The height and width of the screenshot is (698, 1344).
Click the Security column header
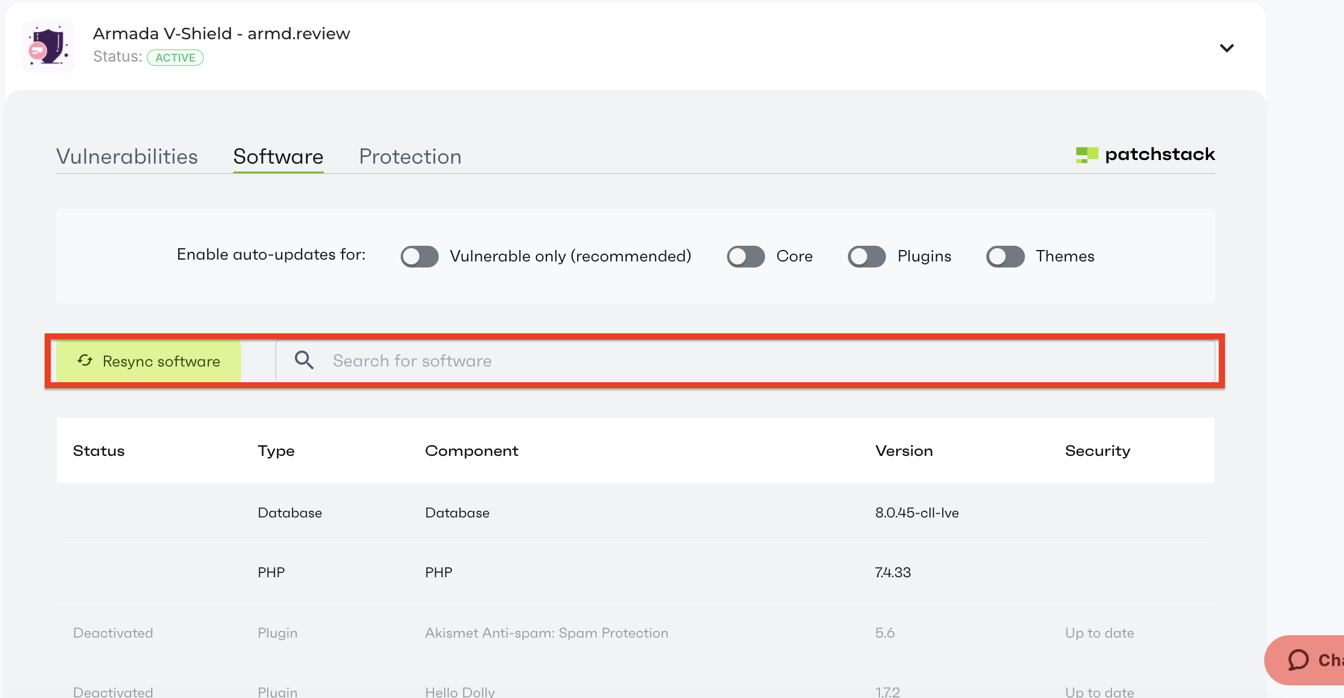click(x=1097, y=450)
